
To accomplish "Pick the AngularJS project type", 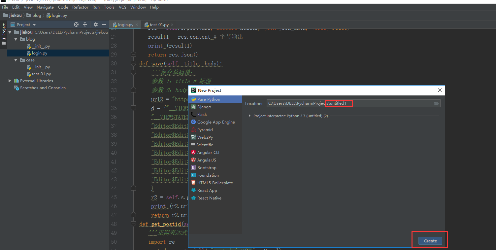I will (x=215, y=160).
